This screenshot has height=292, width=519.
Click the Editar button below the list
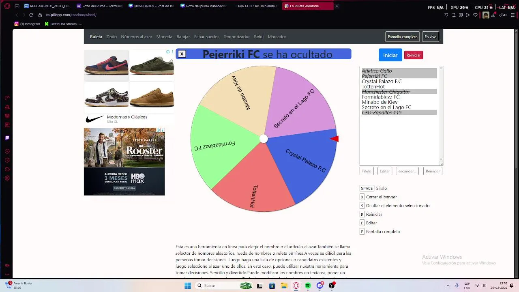(x=385, y=171)
